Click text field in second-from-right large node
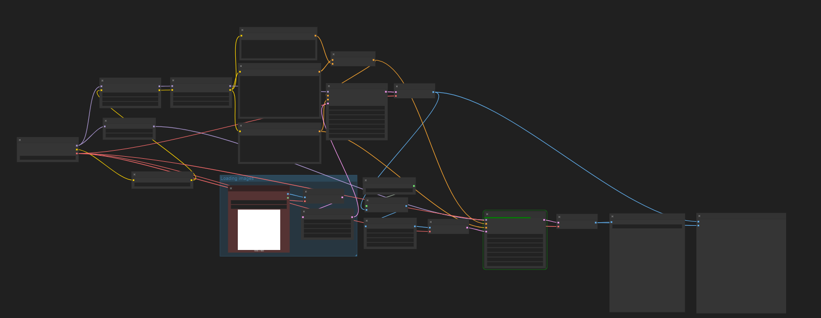The height and width of the screenshot is (318, 821). 647,227
